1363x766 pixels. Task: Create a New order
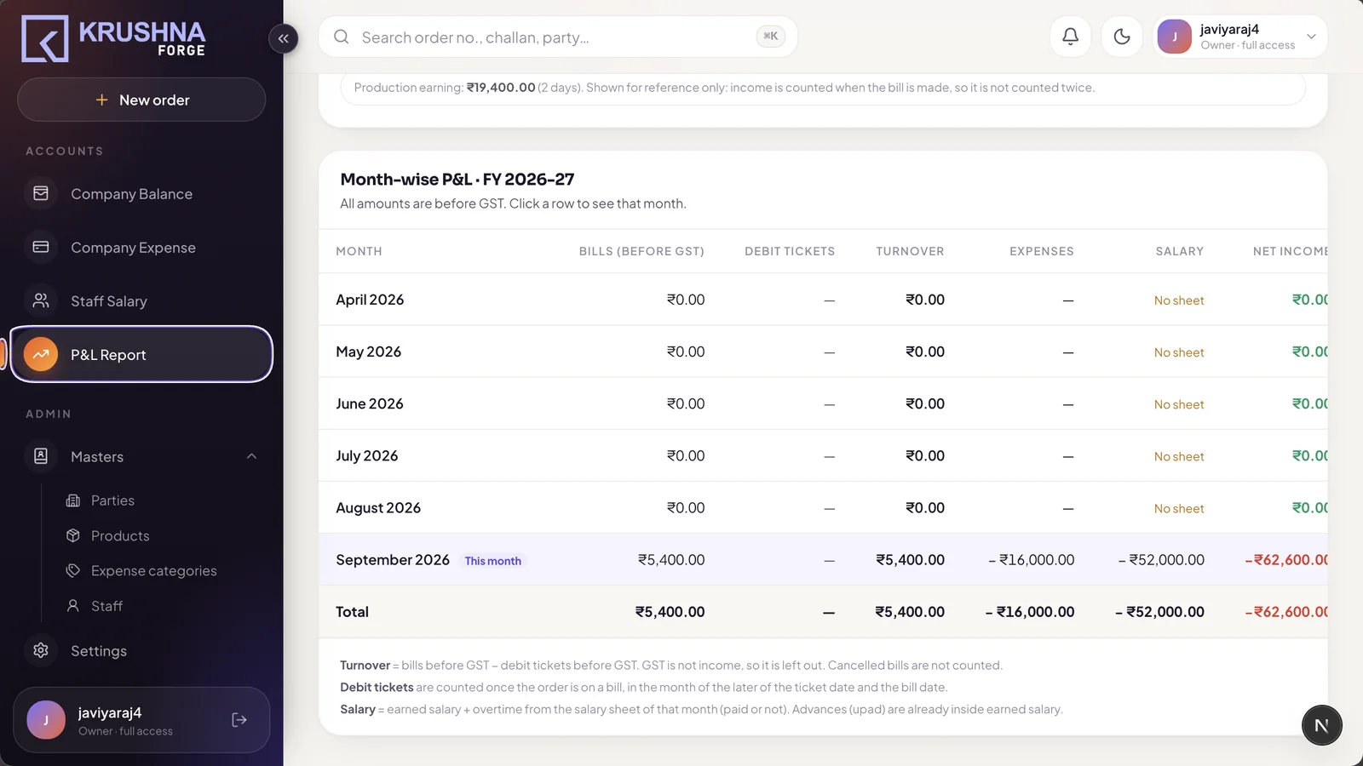tap(141, 100)
